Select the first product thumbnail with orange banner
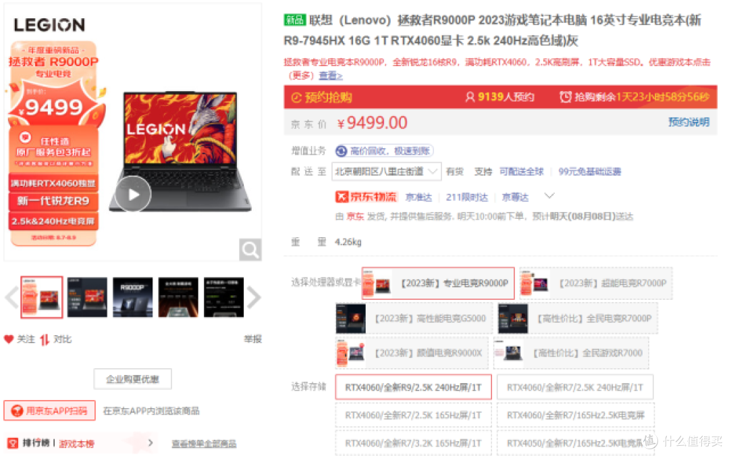 point(42,297)
